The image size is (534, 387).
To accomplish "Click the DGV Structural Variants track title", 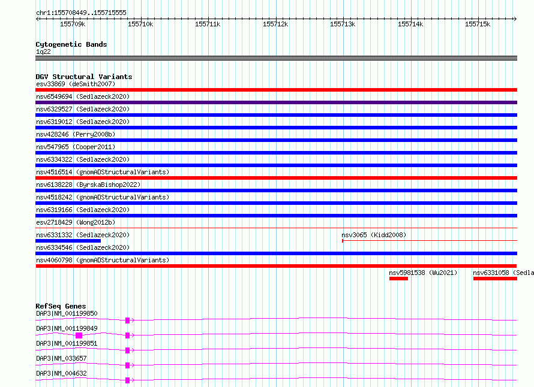I will pyautogui.click(x=84, y=77).
